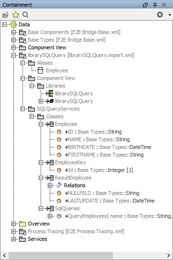This screenshot has width=173, height=260.
Task: Expand the Base Components package
Action: click(13, 32)
